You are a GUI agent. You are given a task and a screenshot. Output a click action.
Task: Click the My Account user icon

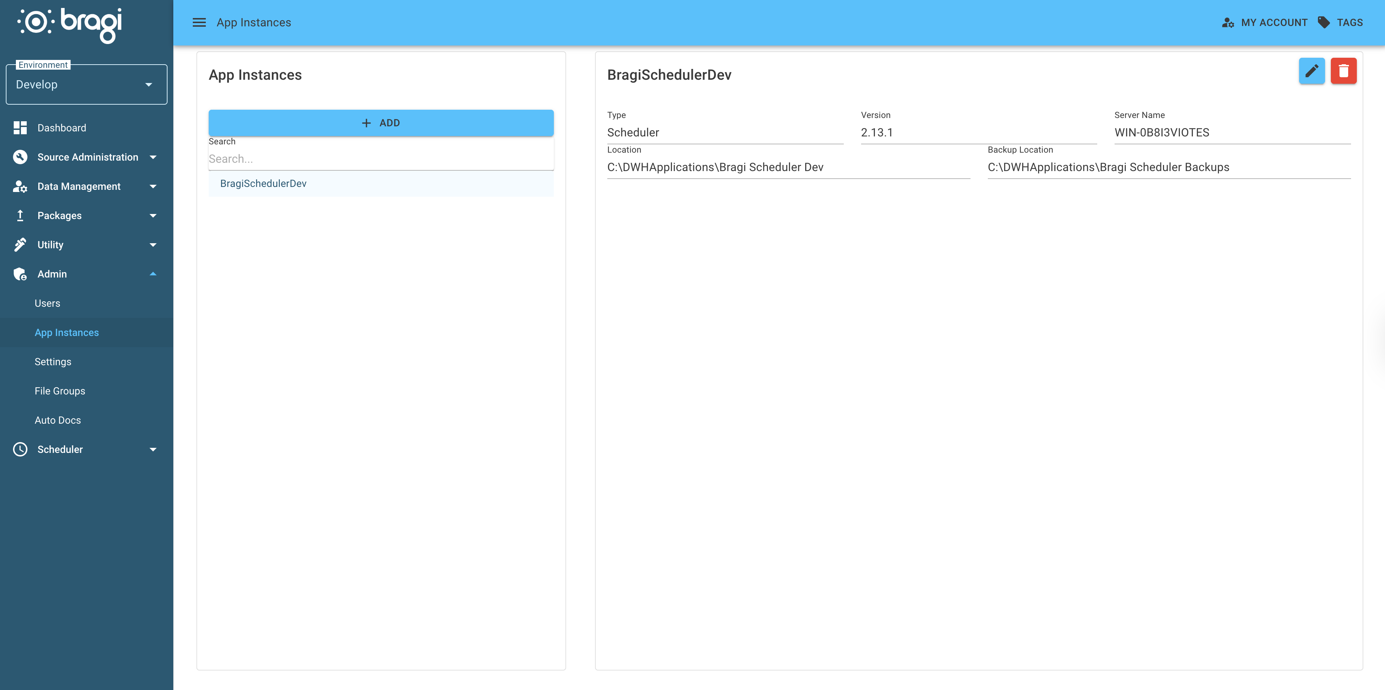(1228, 23)
